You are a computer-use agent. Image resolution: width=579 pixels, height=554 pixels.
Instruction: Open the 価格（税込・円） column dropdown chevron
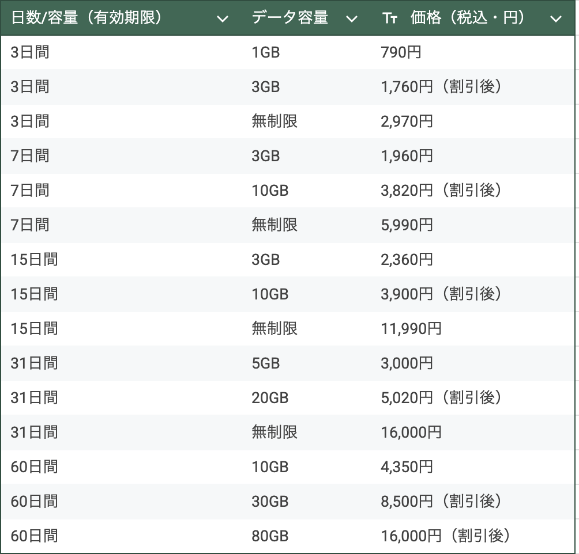pyautogui.click(x=555, y=18)
